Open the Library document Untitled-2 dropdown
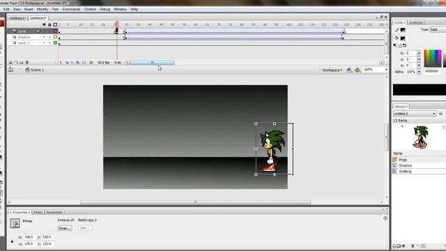Screen dimensions: 446x251 coord(415,114)
